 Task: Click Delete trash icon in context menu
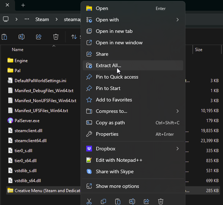coord(161,201)
